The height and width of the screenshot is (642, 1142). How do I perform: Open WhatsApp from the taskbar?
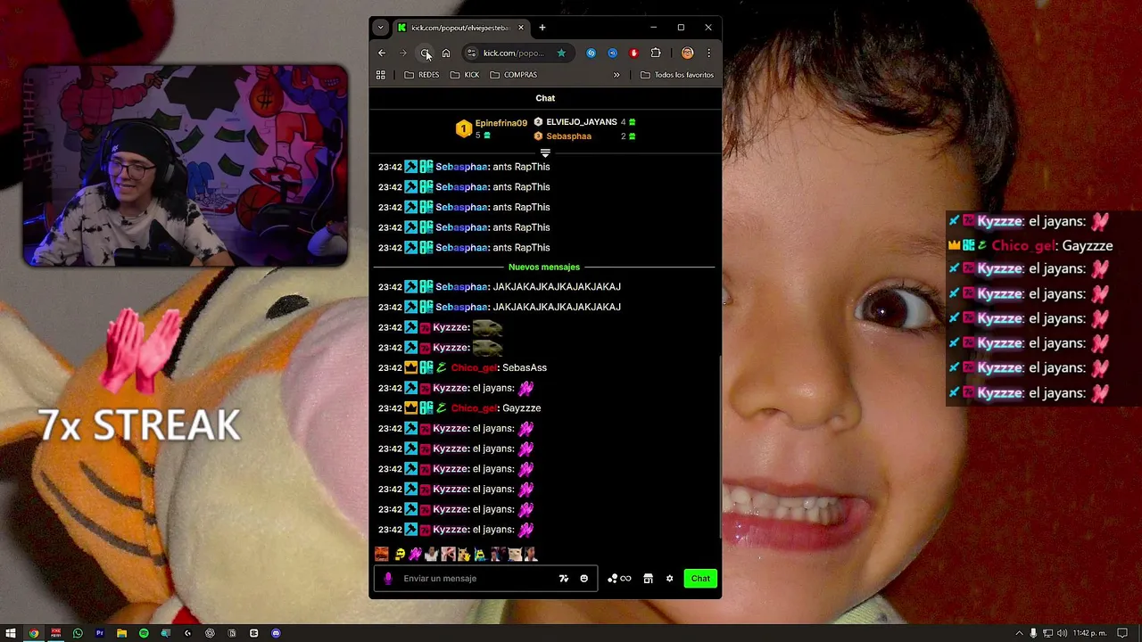pos(78,633)
